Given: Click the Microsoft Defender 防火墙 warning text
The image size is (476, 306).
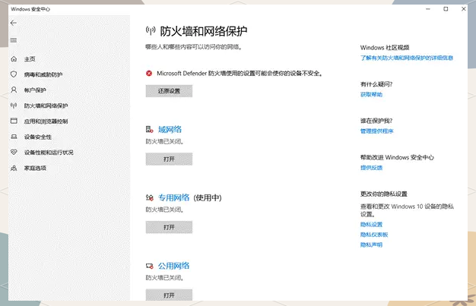Looking at the screenshot, I should [240, 73].
